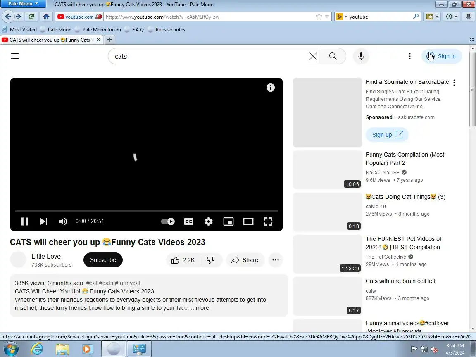This screenshot has width=476, height=357.
Task: Search with your voice microphone
Action: point(361,56)
